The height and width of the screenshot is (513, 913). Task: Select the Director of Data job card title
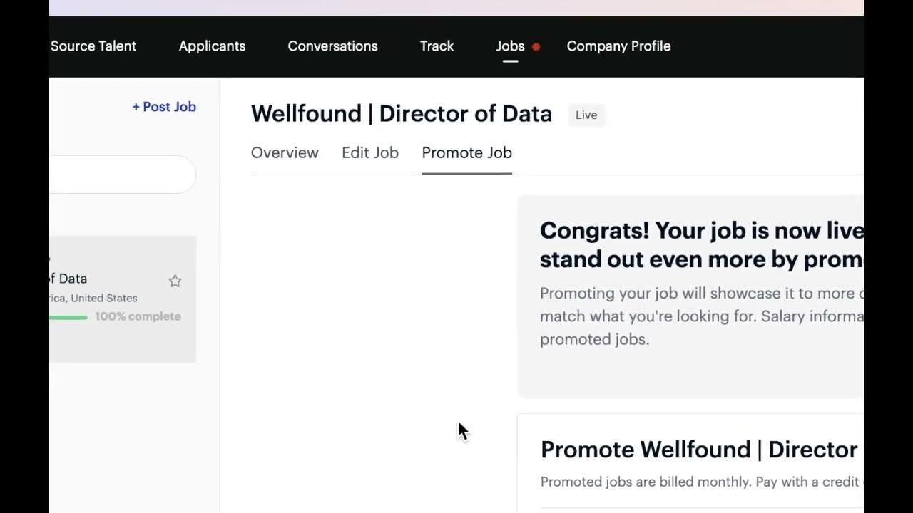click(68, 279)
